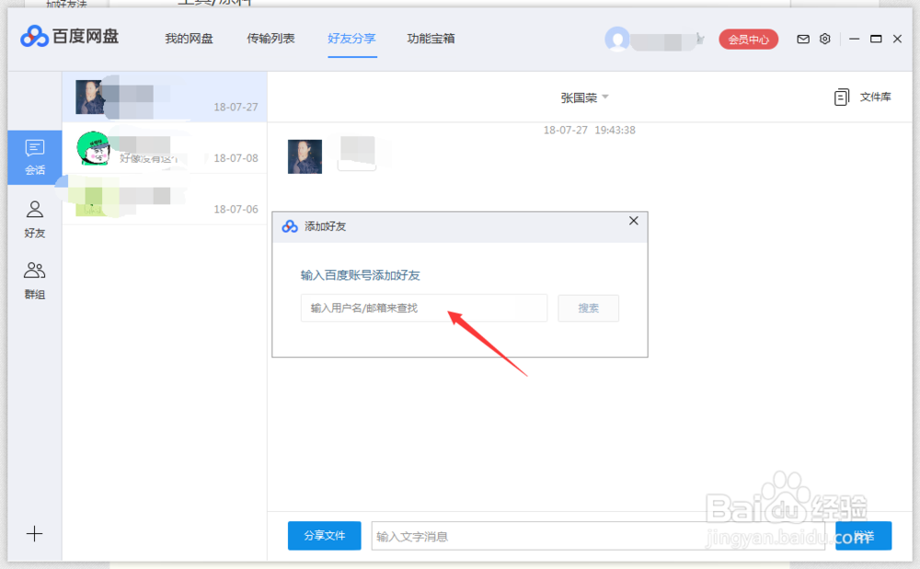Image resolution: width=920 pixels, height=569 pixels.
Task: Click the 搜索 search button
Action: 588,308
